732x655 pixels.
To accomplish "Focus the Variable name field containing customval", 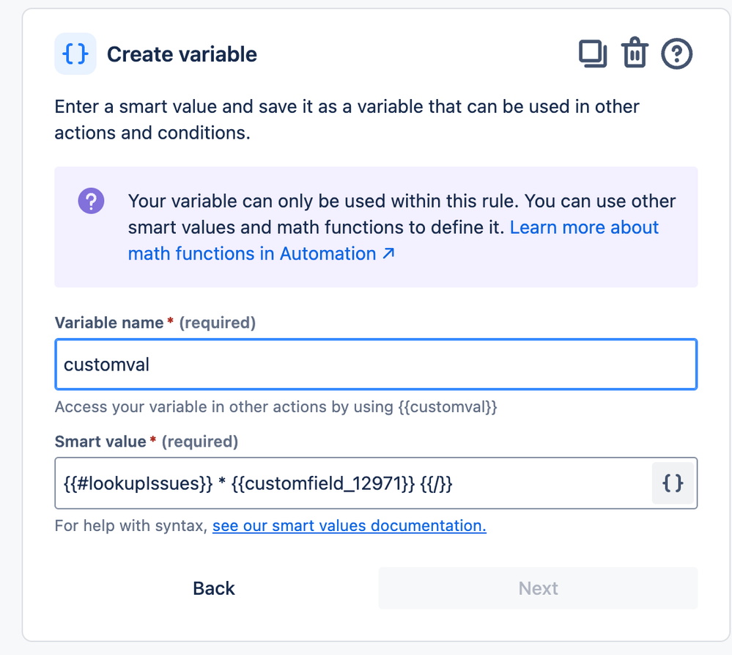I will [x=375, y=365].
